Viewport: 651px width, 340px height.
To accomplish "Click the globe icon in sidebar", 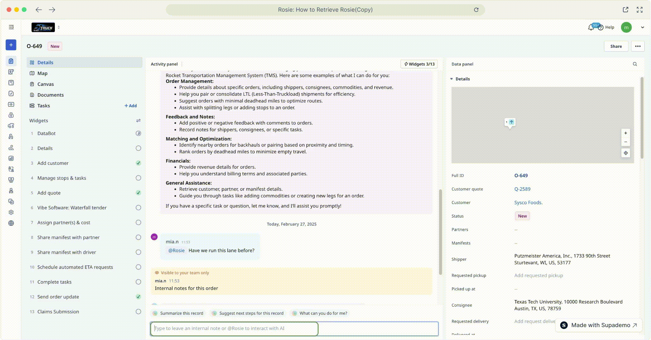I will [x=11, y=223].
